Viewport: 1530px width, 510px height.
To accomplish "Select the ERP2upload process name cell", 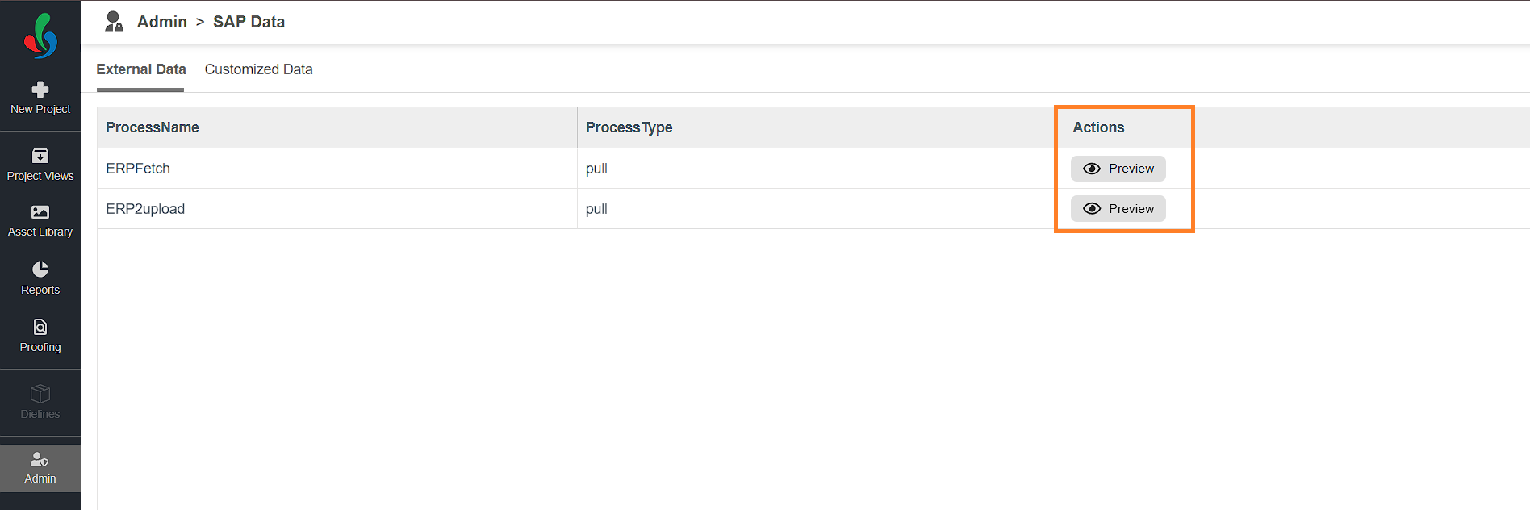I will point(145,209).
